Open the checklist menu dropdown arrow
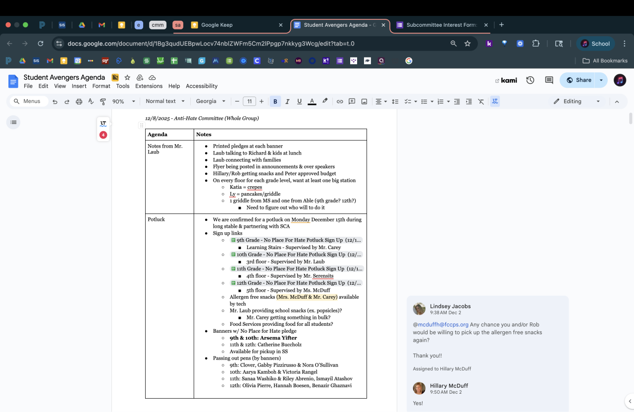 click(416, 102)
